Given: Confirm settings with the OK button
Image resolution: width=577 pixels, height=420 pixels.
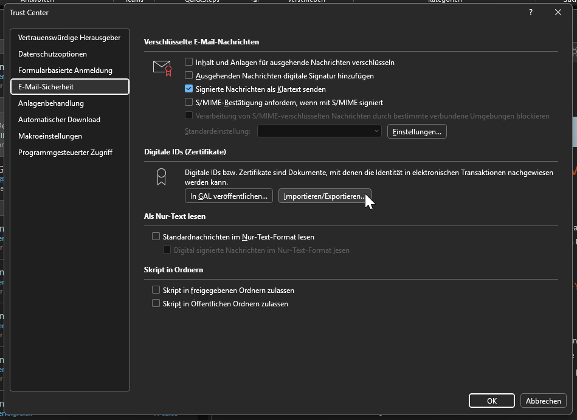Looking at the screenshot, I should tap(492, 401).
